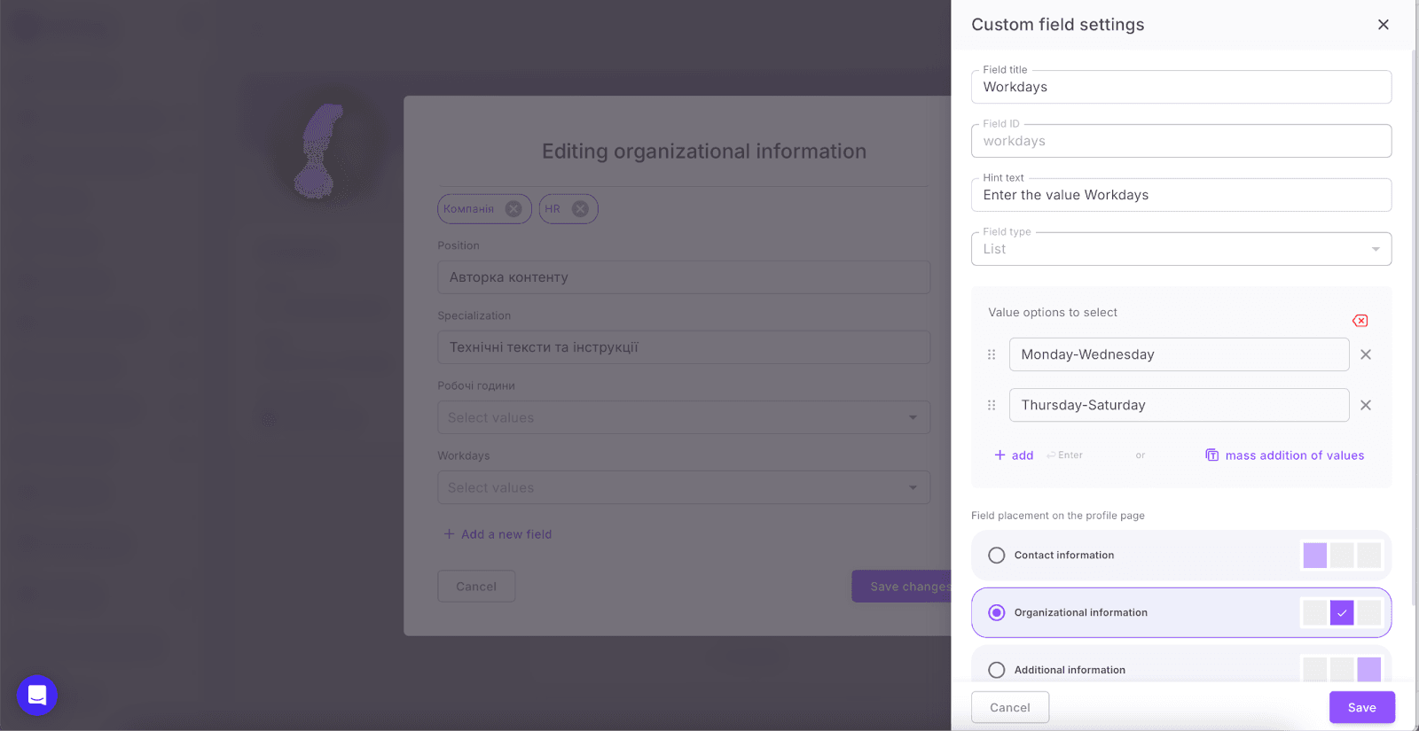This screenshot has height=731, width=1419.
Task: Open the chat support widget
Action: pos(37,695)
